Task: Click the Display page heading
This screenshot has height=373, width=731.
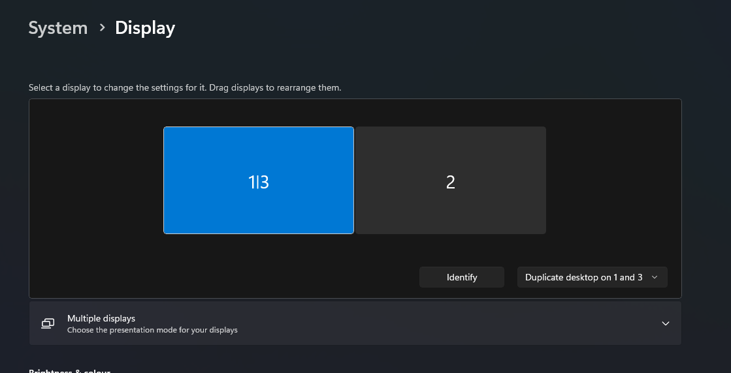Action: [x=145, y=28]
